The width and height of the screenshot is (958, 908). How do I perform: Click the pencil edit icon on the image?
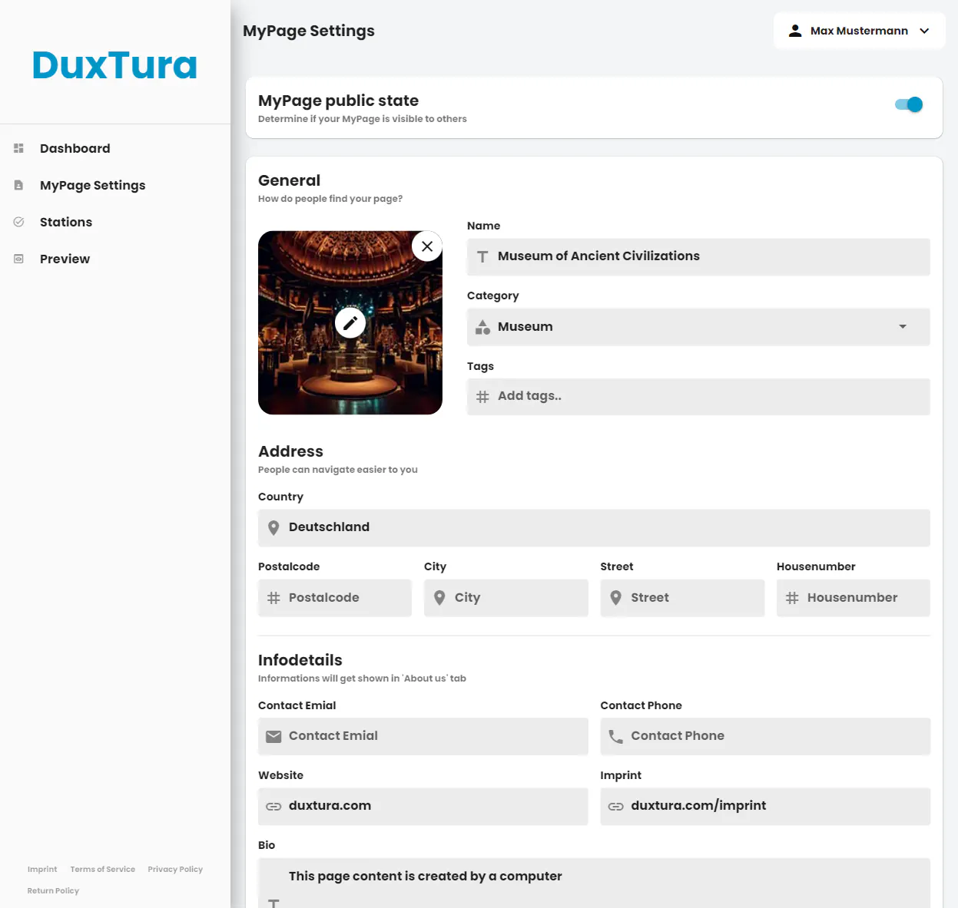click(x=350, y=322)
